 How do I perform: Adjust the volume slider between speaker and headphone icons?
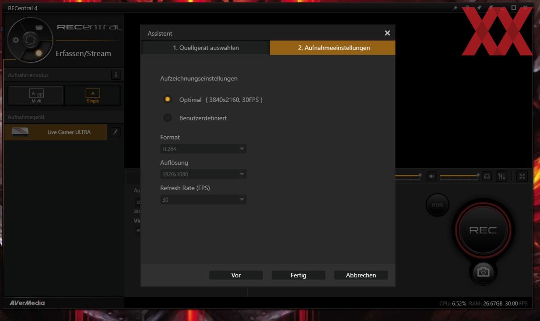point(459,176)
